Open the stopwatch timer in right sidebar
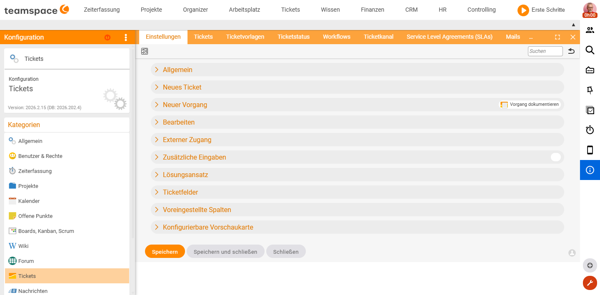This screenshot has width=600, height=295. point(590,130)
